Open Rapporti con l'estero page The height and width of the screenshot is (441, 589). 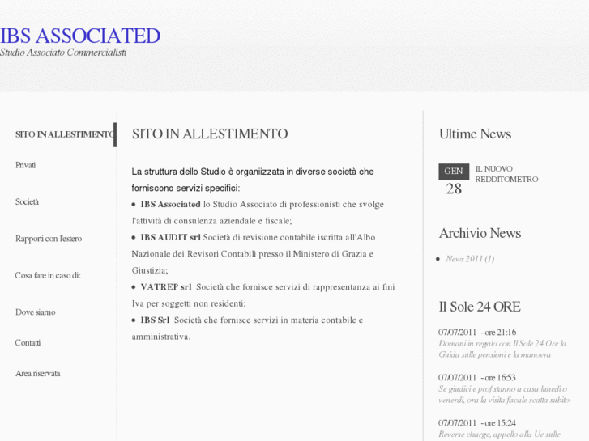click(49, 239)
